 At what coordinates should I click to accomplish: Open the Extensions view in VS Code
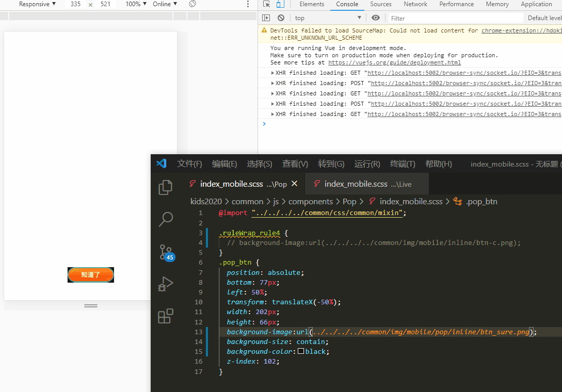click(166, 316)
